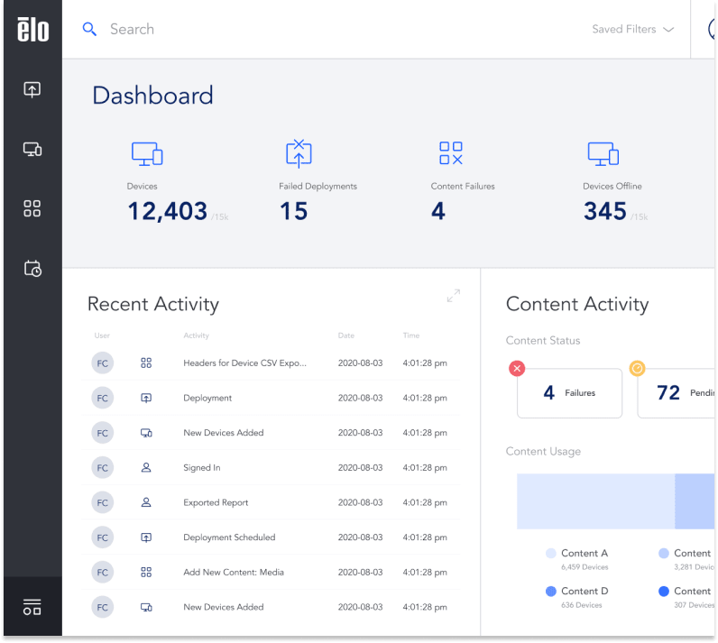Click the 'Content D' legend label
Screen dimensions: 718x643
point(585,592)
